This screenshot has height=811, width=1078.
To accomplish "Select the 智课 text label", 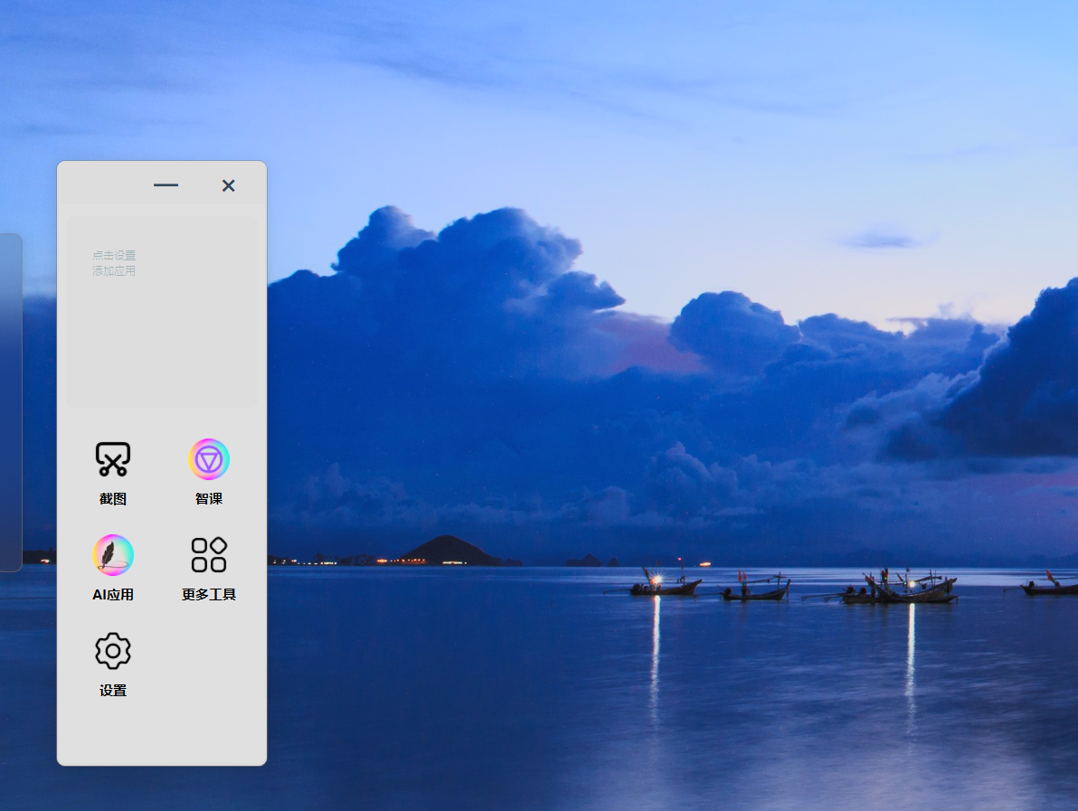I will (x=209, y=499).
